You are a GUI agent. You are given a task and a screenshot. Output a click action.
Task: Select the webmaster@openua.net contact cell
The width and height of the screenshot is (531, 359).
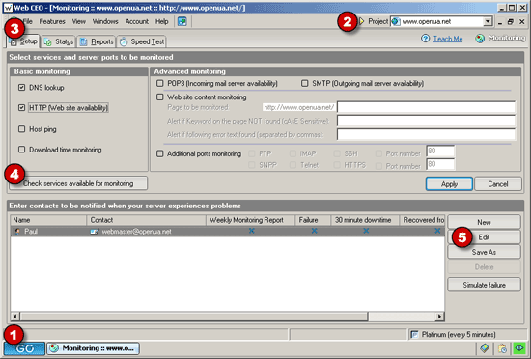coord(147,232)
